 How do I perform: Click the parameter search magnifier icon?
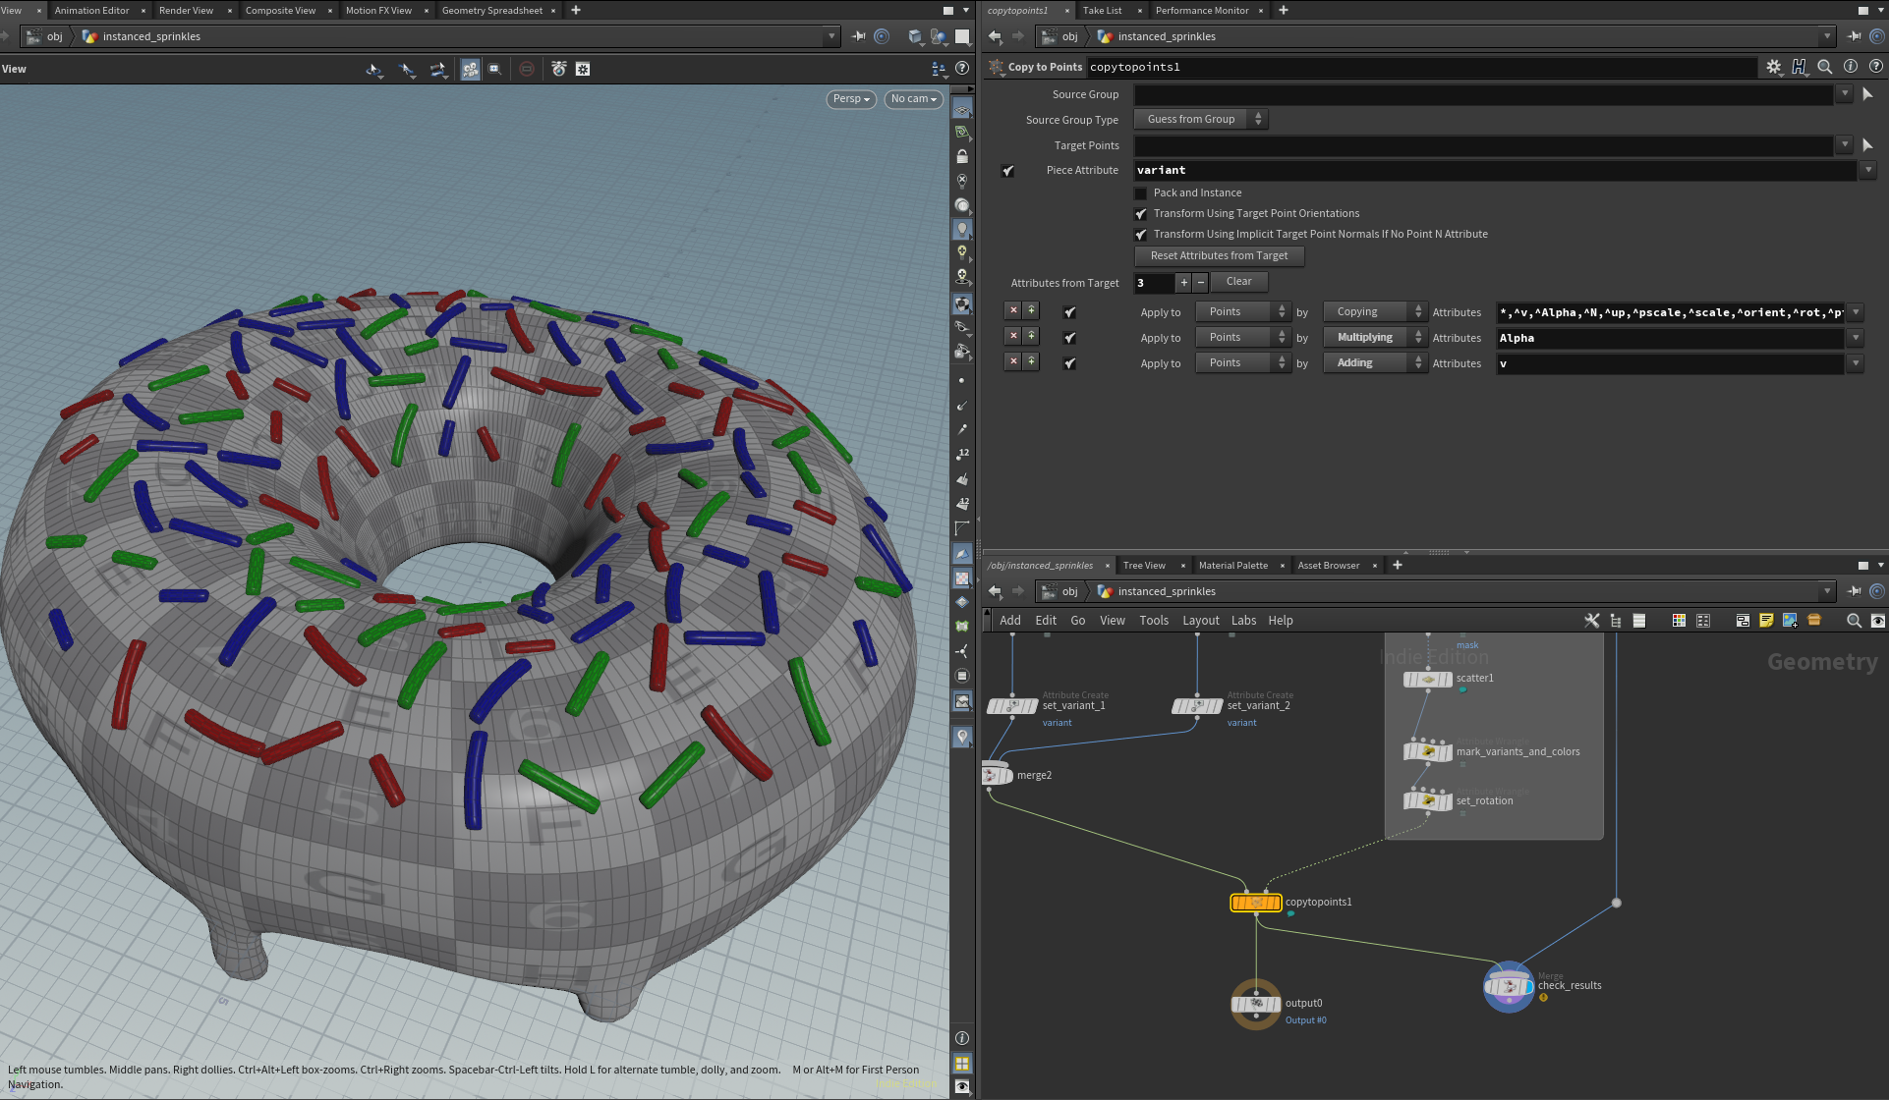(x=1824, y=67)
